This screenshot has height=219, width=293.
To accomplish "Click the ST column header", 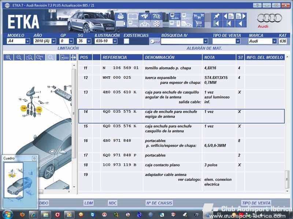I will 240,57.
